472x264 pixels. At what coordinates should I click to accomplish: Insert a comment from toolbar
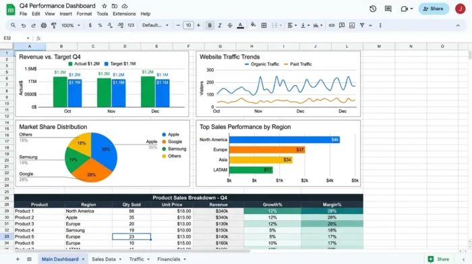[342, 25]
